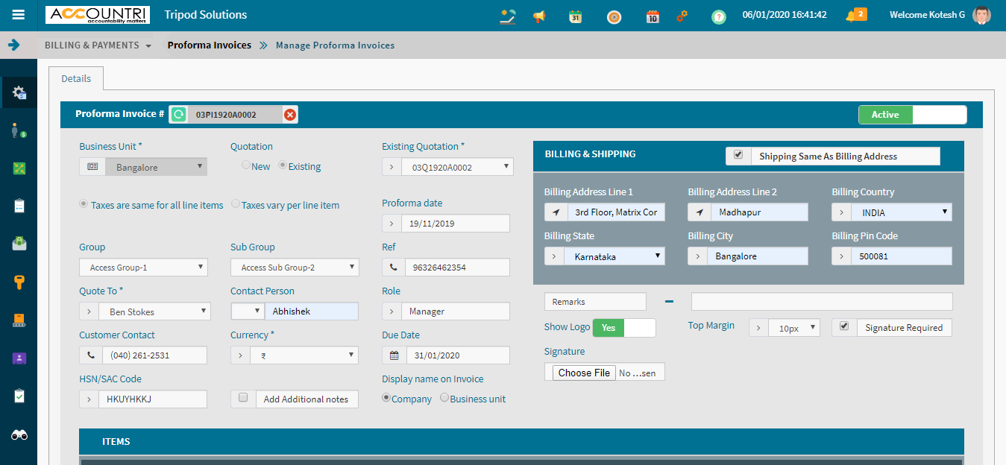Open the megaphone announcements icon
Screen dimensions: 1006x465
pos(539,16)
